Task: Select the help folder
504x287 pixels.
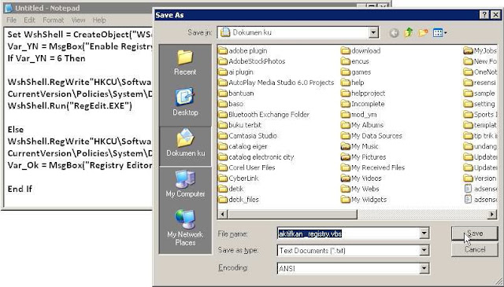Action: (353, 83)
